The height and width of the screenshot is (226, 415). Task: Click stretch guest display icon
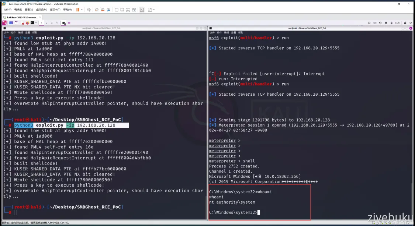pos(150,10)
